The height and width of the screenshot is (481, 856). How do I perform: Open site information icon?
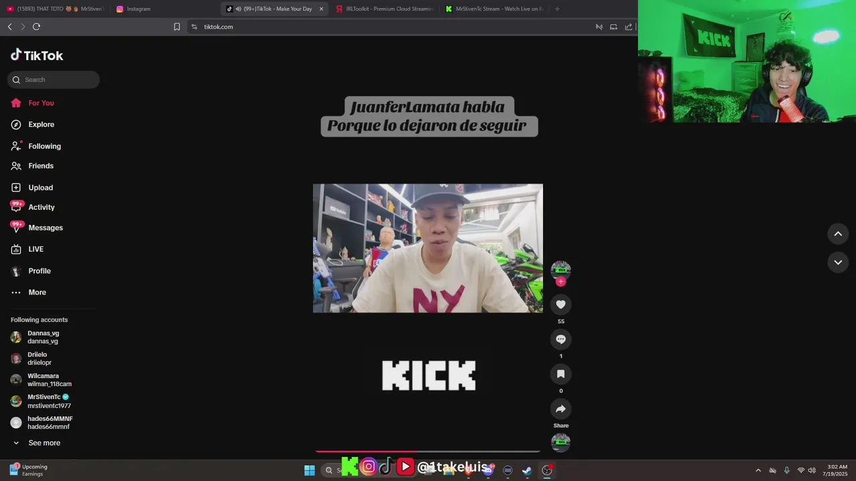194,27
